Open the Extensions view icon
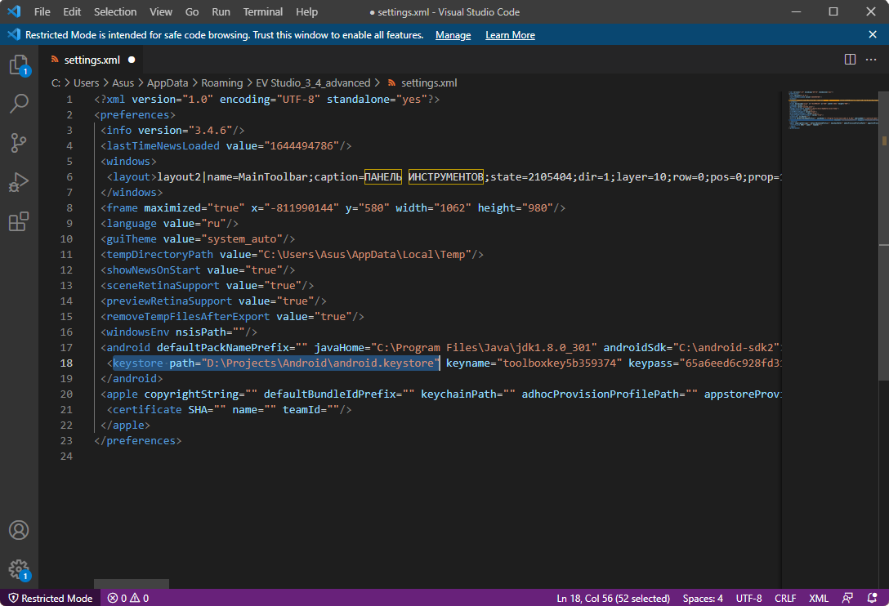Viewport: 889px width, 606px height. coord(19,221)
